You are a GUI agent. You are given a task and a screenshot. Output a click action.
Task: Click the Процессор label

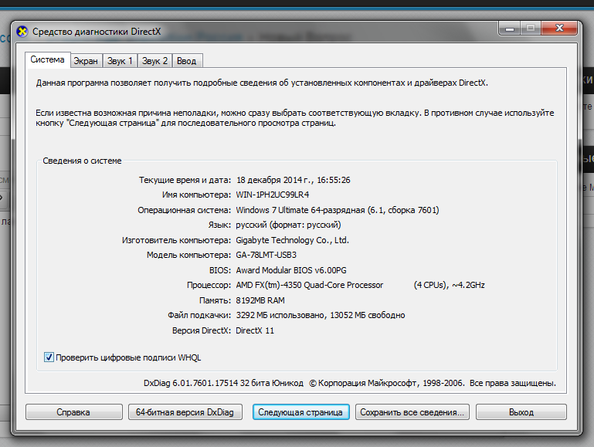[x=209, y=285]
